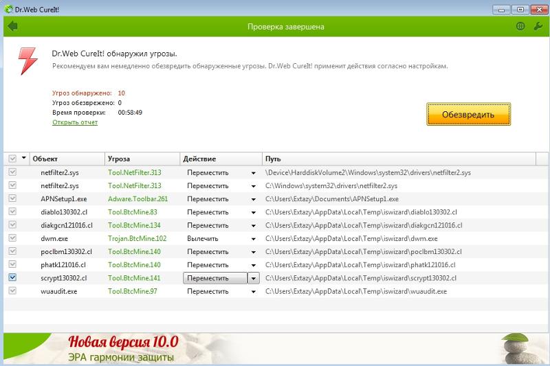Select the phatk121016.cl object name
Screen dimensions: 550x366
[63, 265]
